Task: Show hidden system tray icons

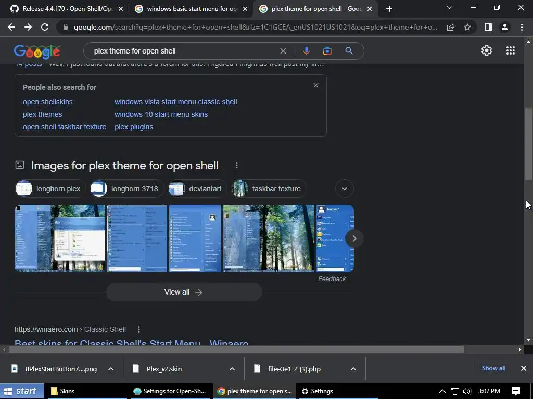Action: [442, 391]
